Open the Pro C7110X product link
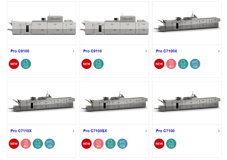 point(21,131)
